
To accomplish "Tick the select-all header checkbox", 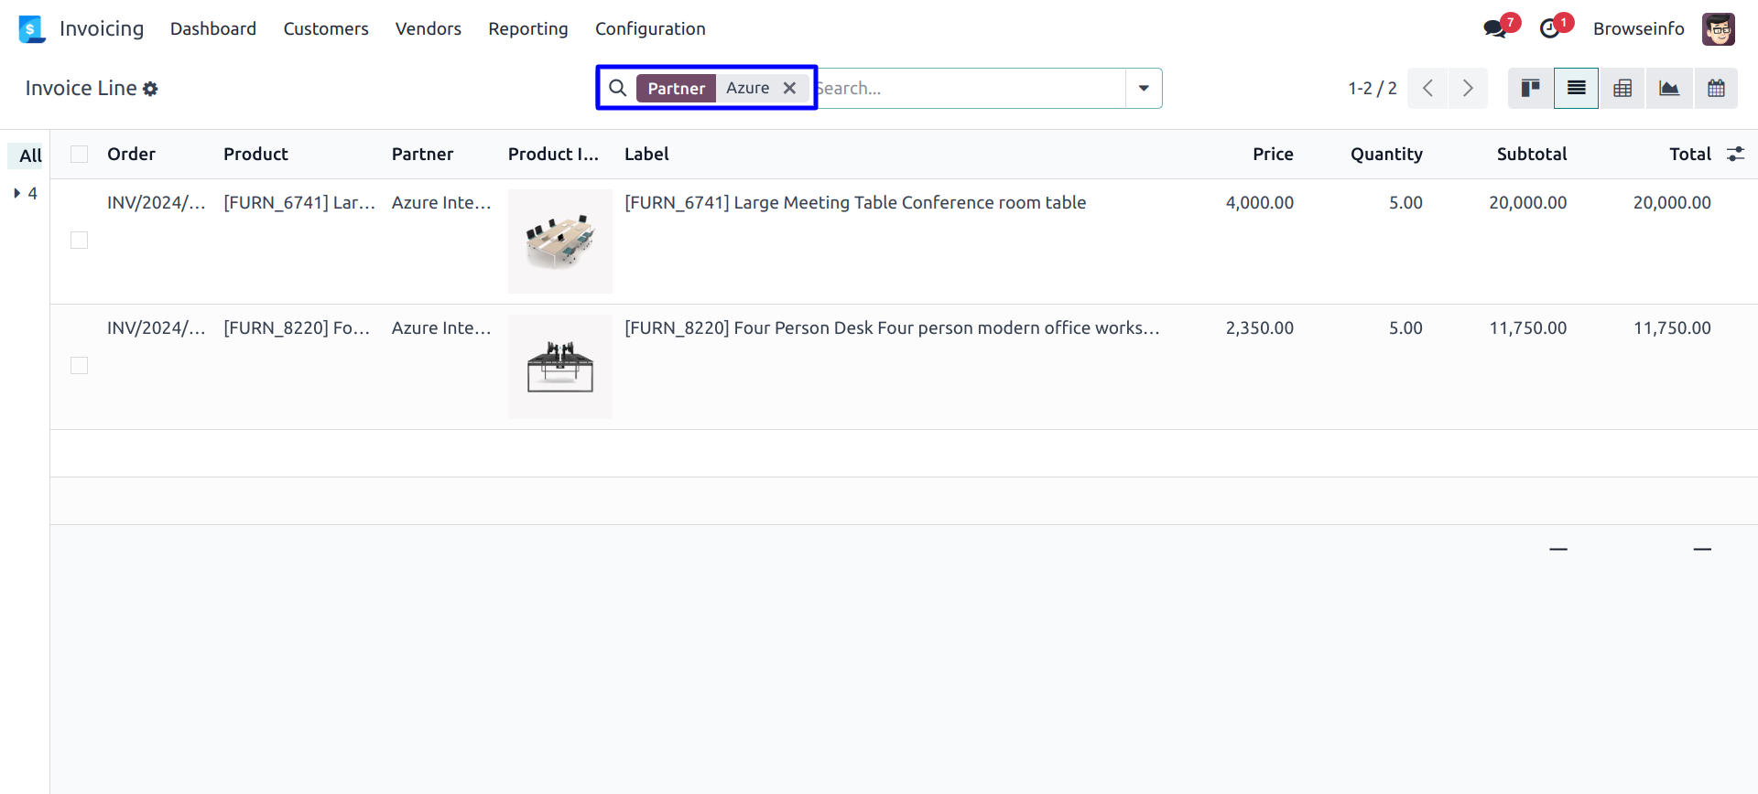I will coord(80,154).
